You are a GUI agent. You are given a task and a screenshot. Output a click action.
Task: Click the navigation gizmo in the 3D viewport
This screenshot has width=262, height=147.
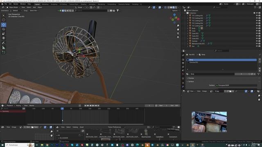click(174, 19)
